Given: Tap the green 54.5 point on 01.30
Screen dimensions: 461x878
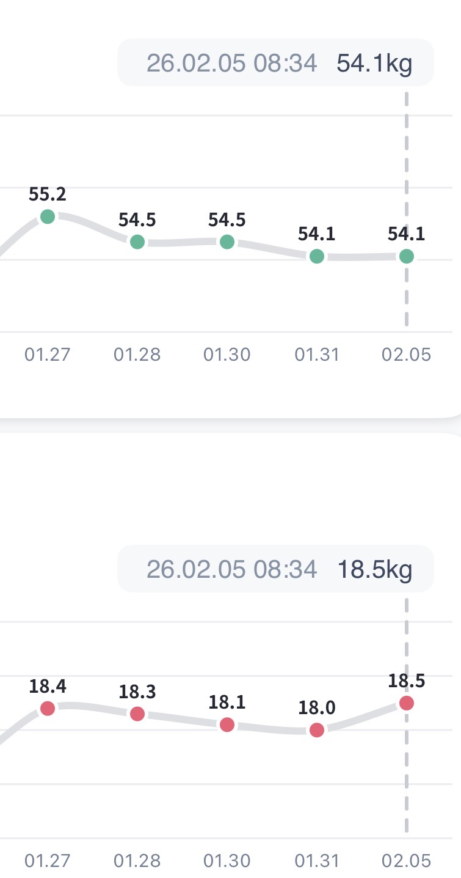Looking at the screenshot, I should [x=227, y=242].
